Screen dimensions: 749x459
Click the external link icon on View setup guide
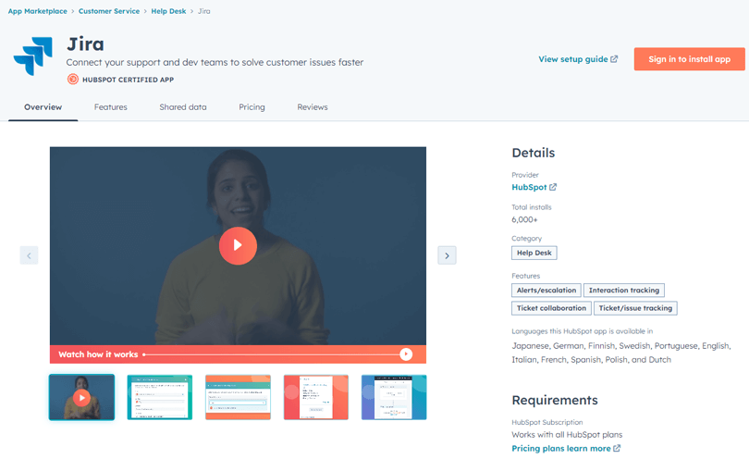[x=614, y=59]
